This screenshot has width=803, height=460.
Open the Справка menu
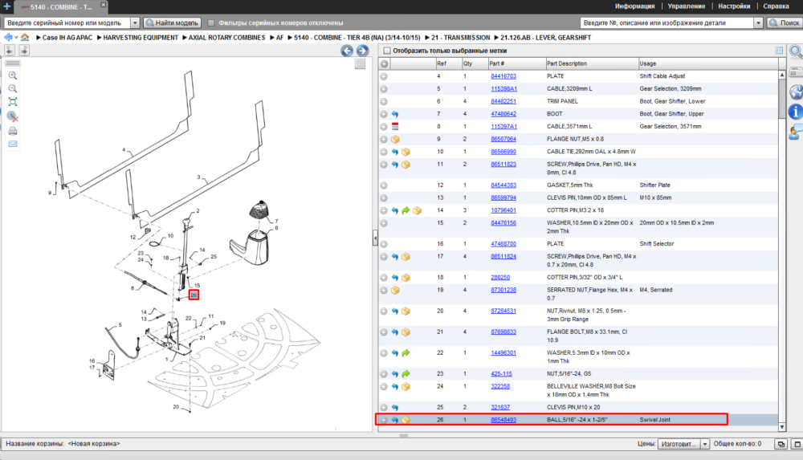[776, 6]
